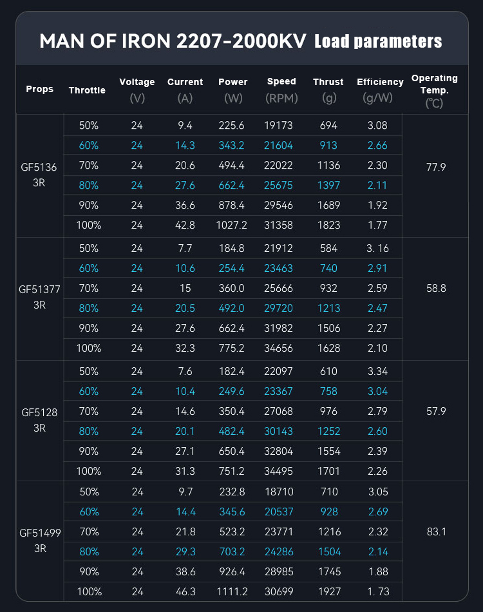Click the Operating Temp. column header
The image size is (483, 612).
(434, 90)
